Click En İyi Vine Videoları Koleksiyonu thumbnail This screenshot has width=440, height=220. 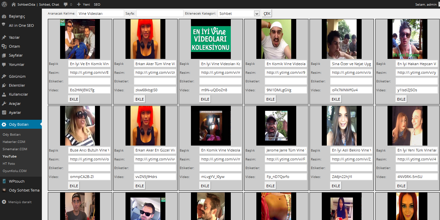point(211,39)
